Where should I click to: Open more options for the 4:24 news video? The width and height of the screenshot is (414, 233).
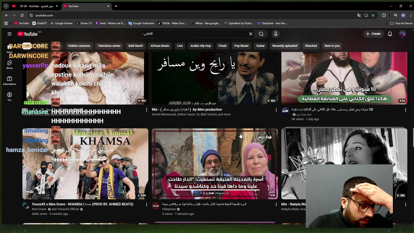coord(405,110)
